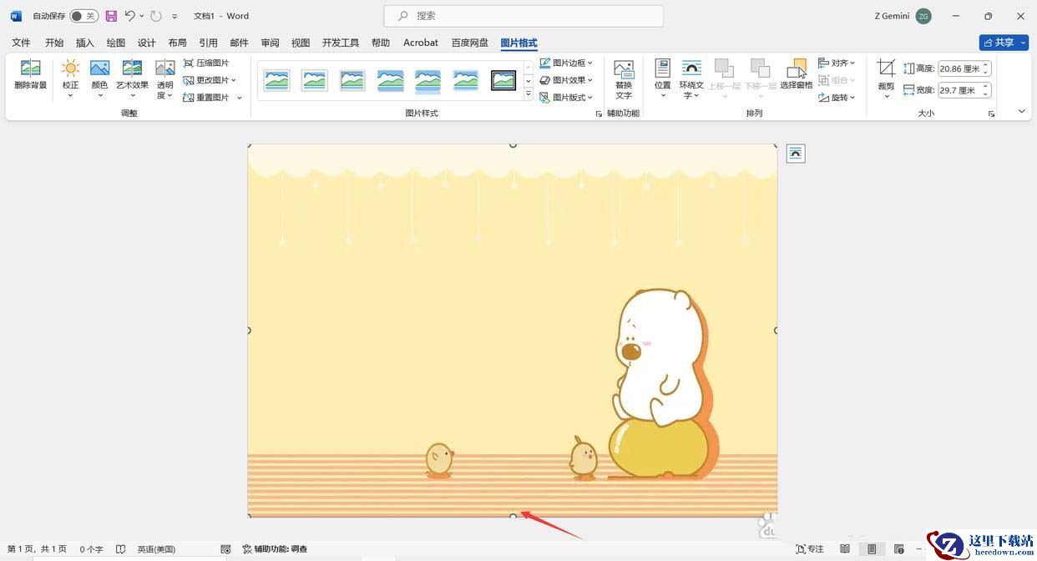The height and width of the screenshot is (561, 1037).
Task: Click 替换文字 alt text icon
Action: (624, 79)
